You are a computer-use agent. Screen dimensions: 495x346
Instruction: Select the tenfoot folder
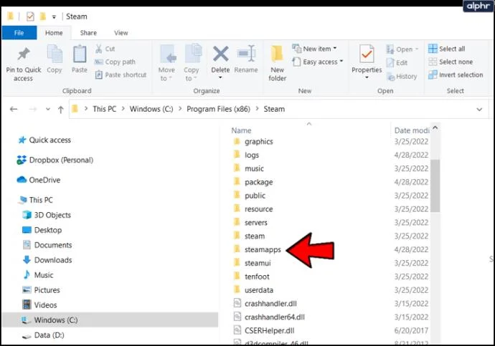click(251, 277)
